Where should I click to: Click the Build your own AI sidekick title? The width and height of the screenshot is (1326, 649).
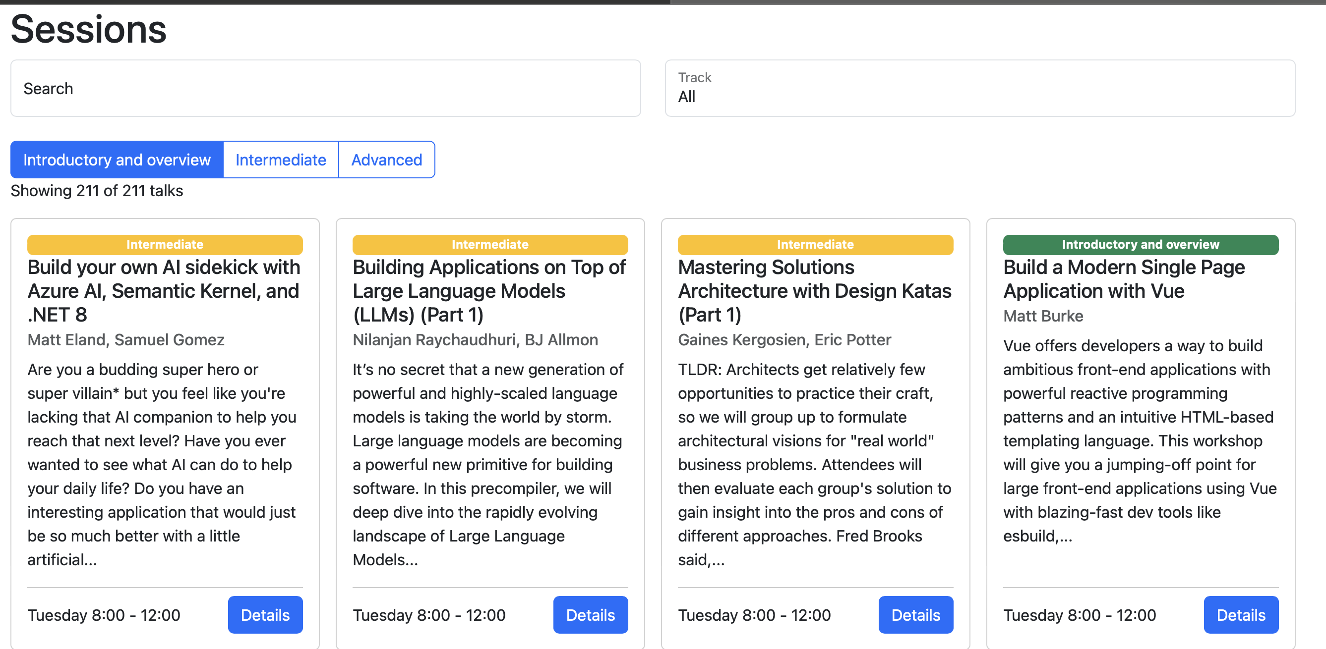click(164, 290)
